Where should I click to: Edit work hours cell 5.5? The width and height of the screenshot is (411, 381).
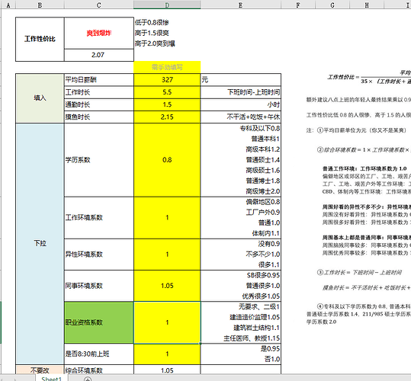[167, 92]
